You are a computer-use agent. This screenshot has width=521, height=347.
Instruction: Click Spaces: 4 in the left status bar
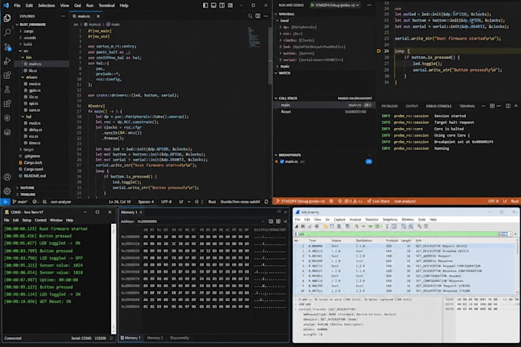point(146,201)
